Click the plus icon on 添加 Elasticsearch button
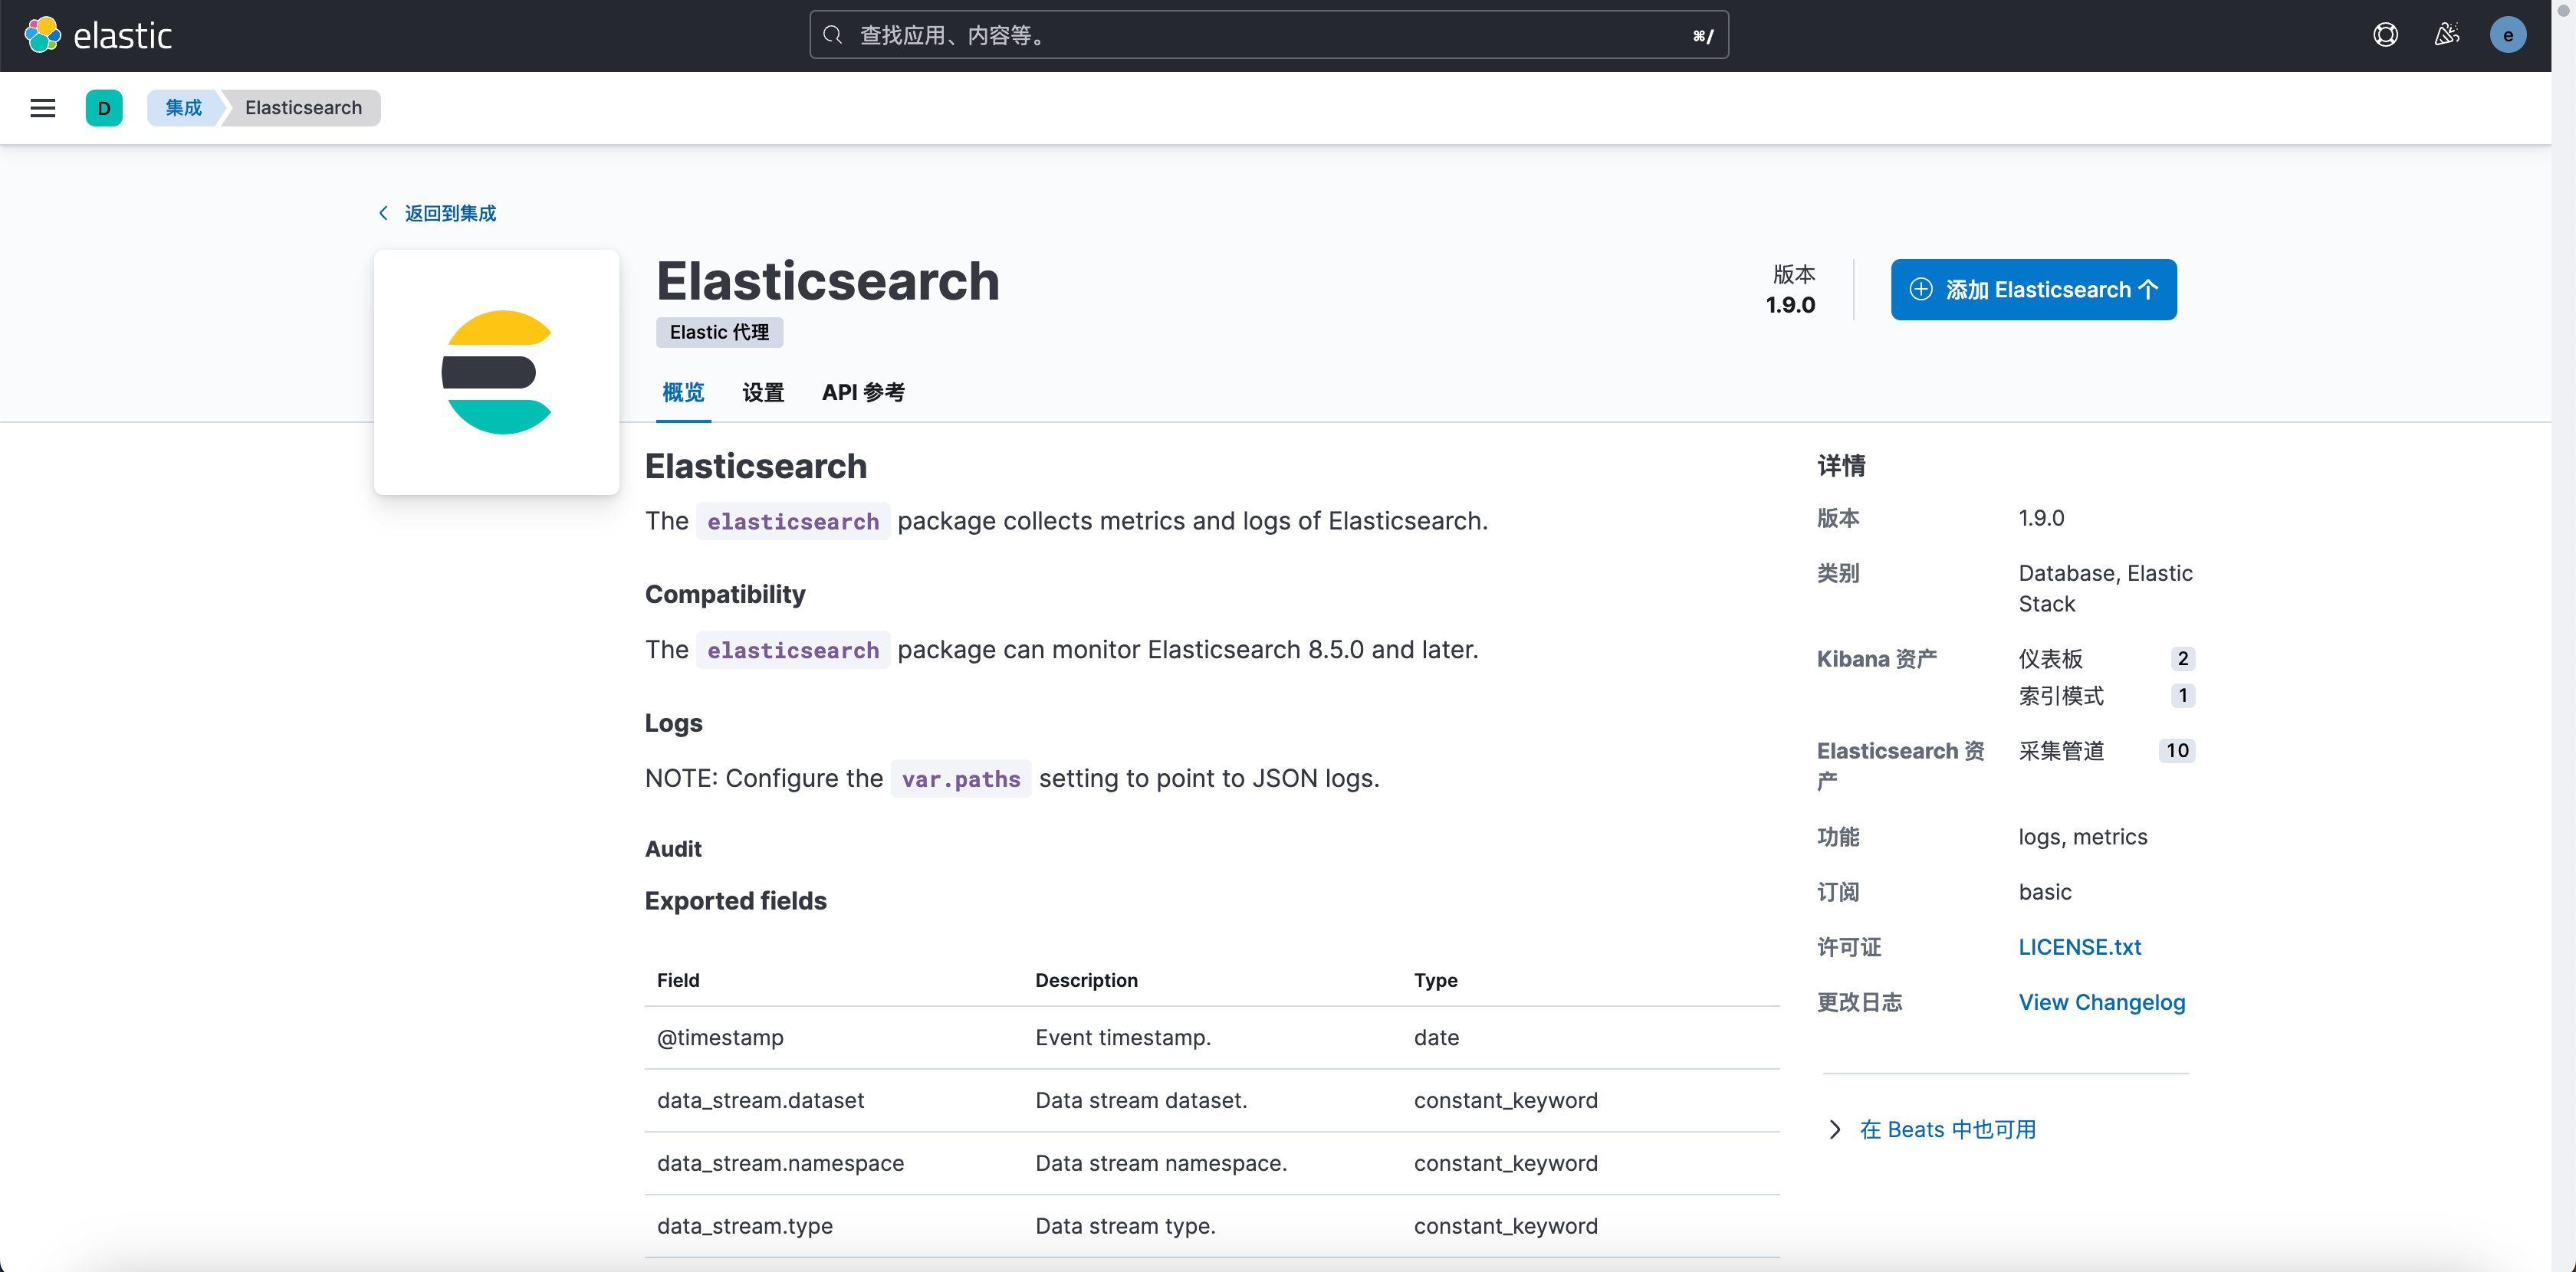Screen dimensions: 2576x1272 [x=1920, y=289]
